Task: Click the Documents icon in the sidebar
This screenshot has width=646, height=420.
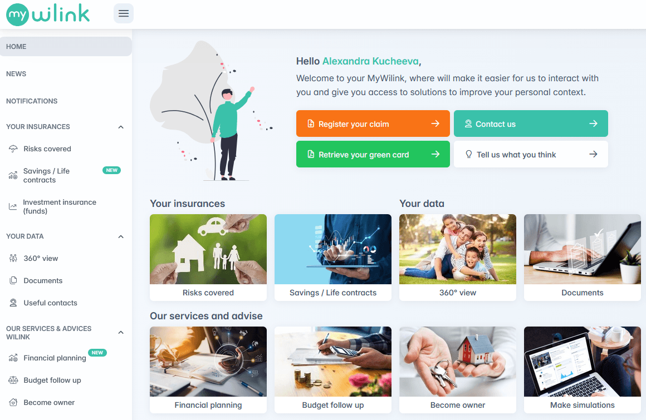Action: pyautogui.click(x=13, y=280)
